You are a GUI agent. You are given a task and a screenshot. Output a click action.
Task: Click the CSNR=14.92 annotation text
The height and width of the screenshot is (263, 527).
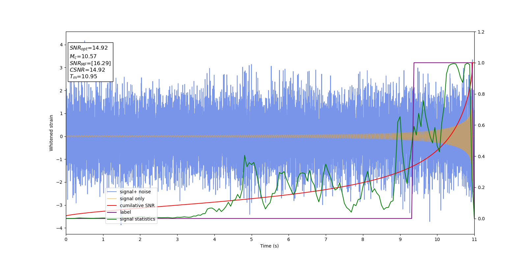coord(87,70)
